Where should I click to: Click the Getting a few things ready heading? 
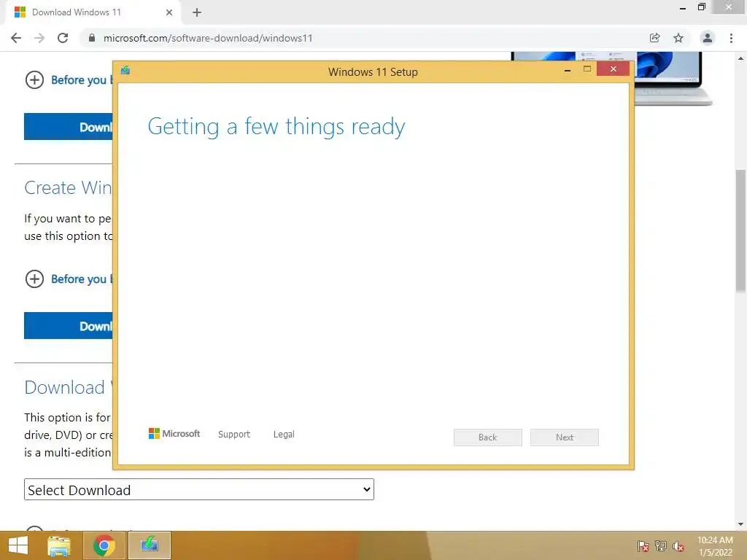coord(276,127)
